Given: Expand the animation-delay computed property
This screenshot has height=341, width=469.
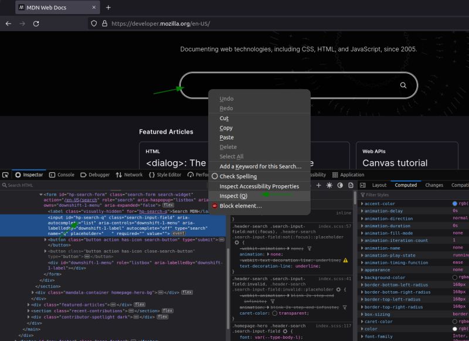Looking at the screenshot, I should tap(362, 211).
